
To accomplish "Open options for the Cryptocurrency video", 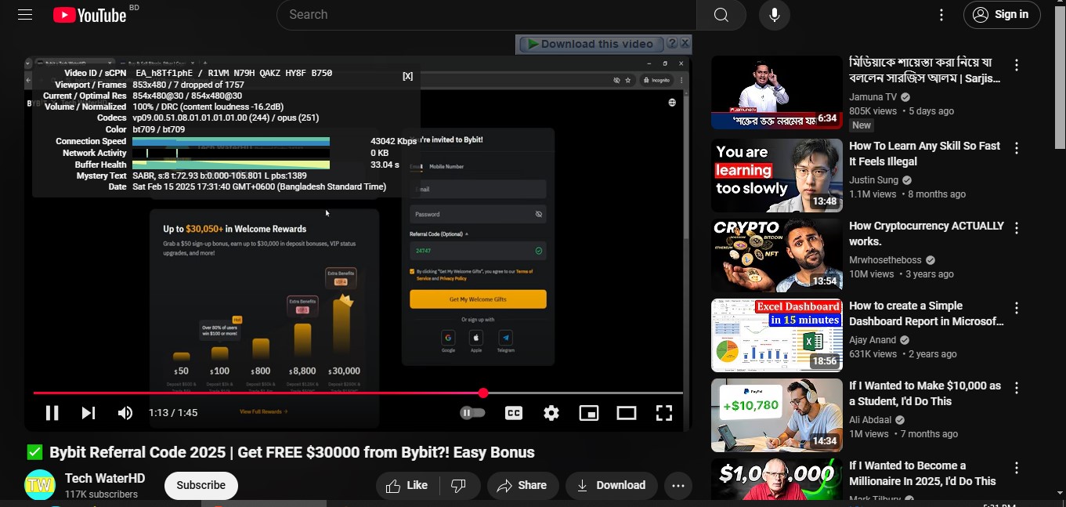I will tap(1017, 228).
